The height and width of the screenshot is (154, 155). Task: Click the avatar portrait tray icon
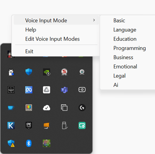pyautogui.click(x=10, y=54)
